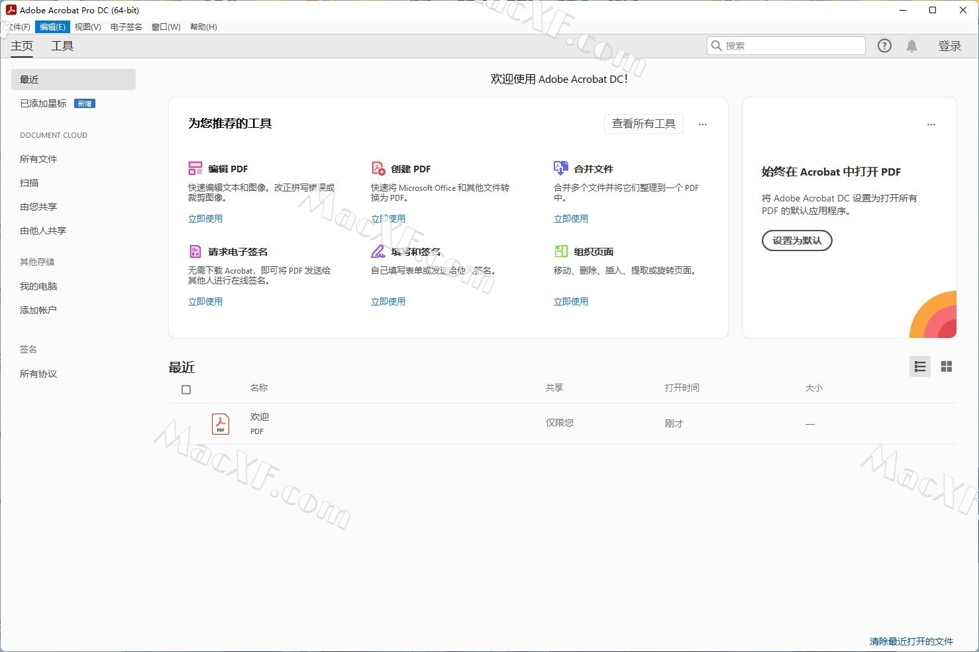Image resolution: width=979 pixels, height=652 pixels.
Task: Open more options on the default PDF card
Action: [x=931, y=124]
